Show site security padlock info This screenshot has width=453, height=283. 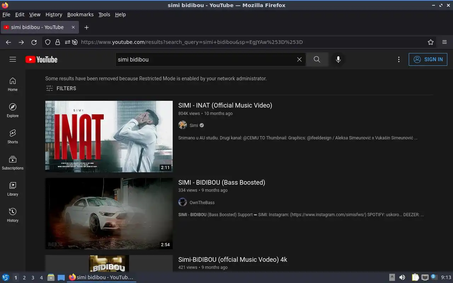pos(58,42)
